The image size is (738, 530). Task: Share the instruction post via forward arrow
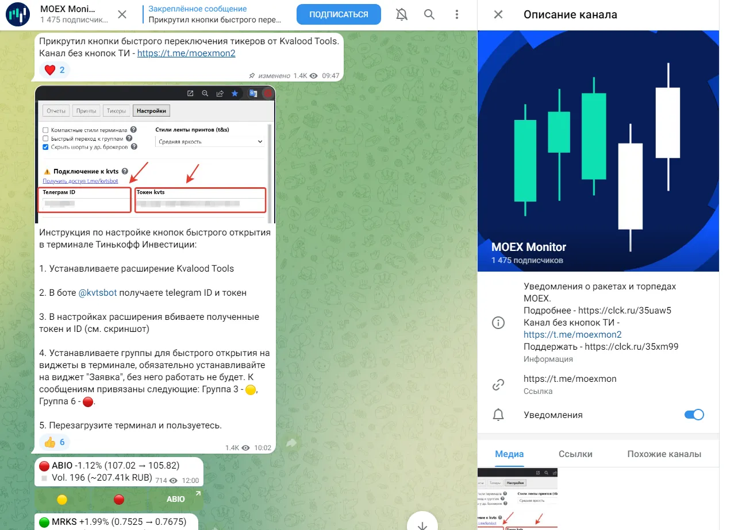pos(291,443)
